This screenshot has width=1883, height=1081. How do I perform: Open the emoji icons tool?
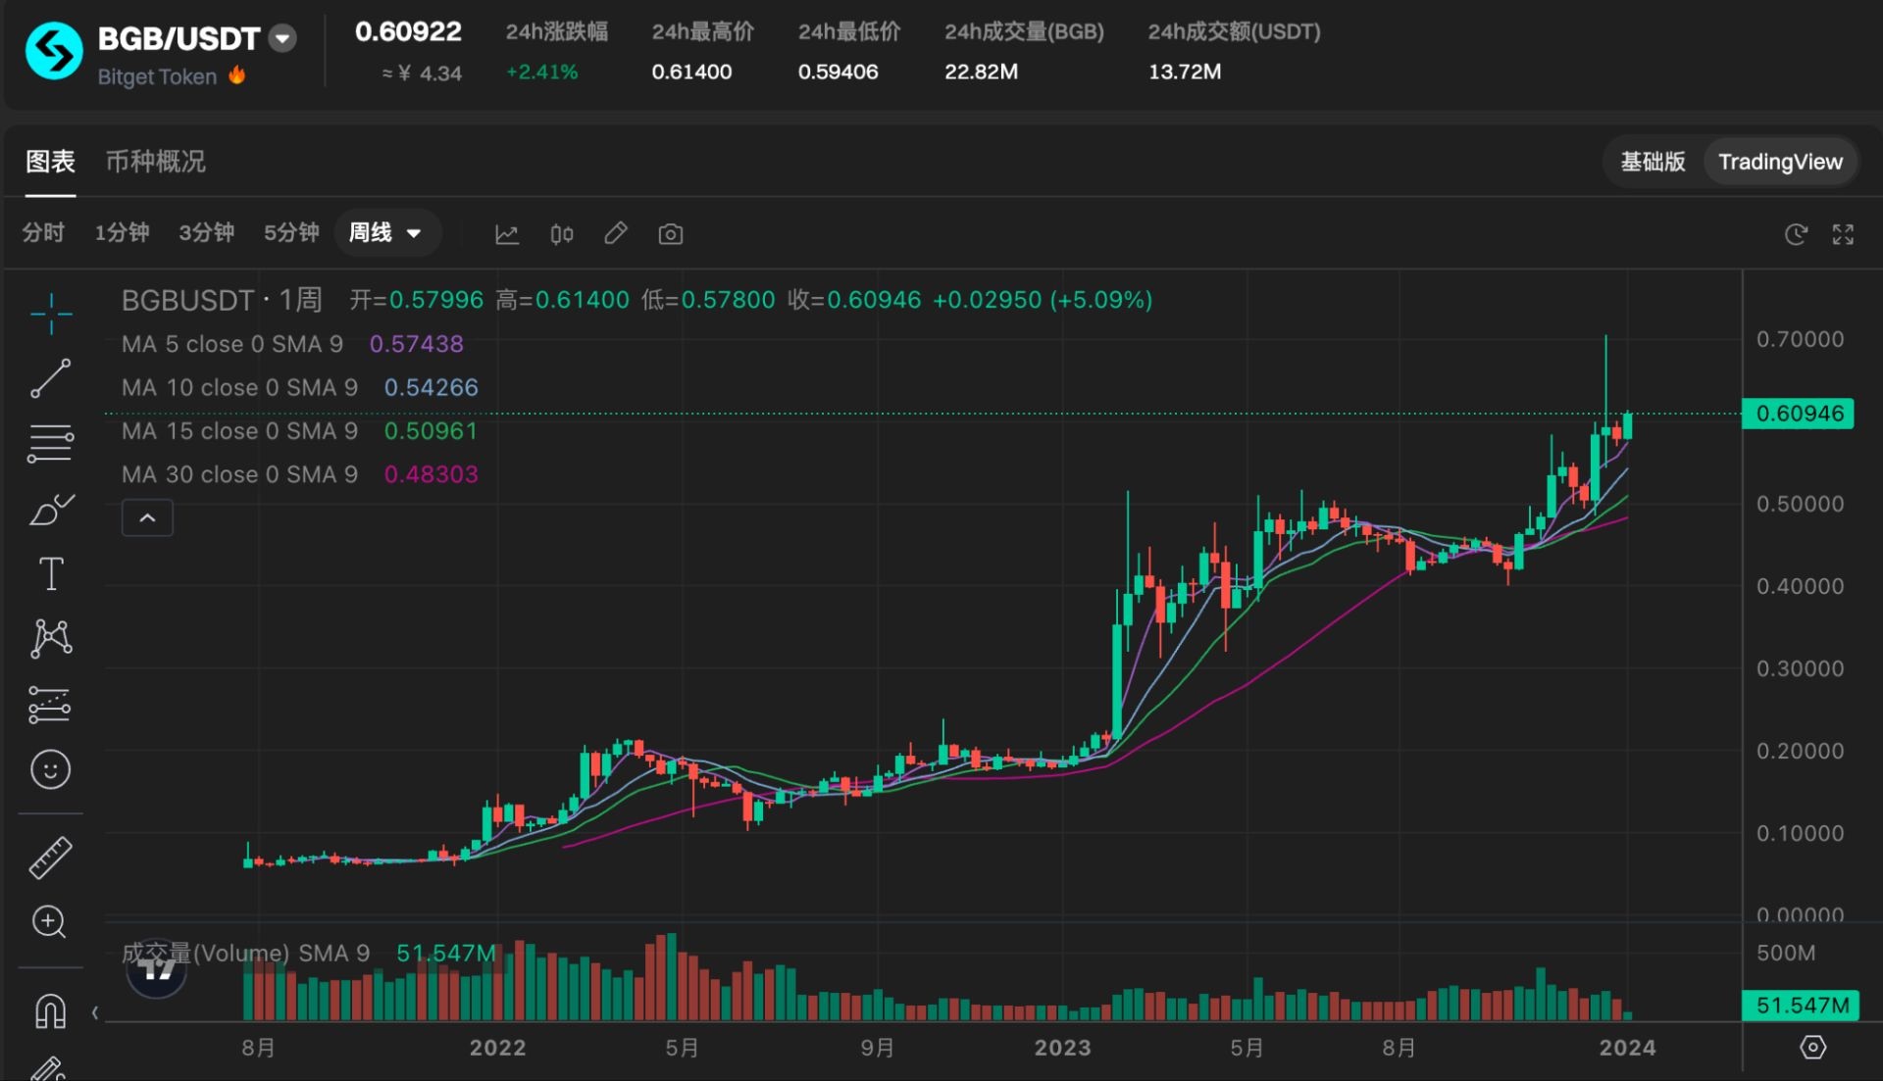point(51,769)
